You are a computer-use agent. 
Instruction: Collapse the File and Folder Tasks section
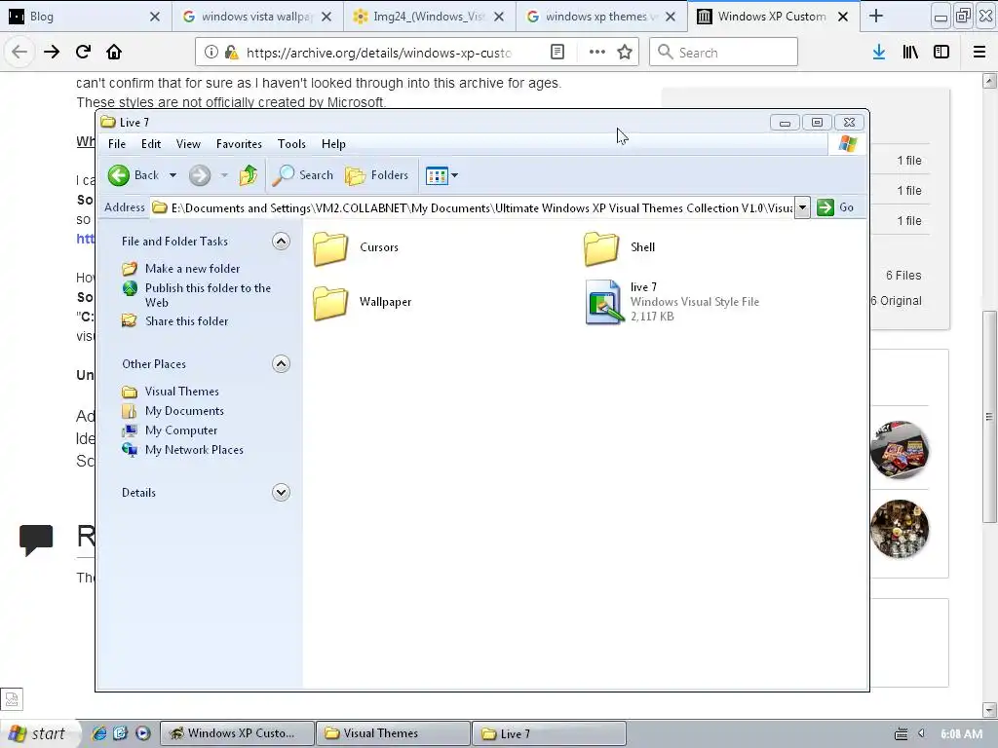[x=281, y=242]
